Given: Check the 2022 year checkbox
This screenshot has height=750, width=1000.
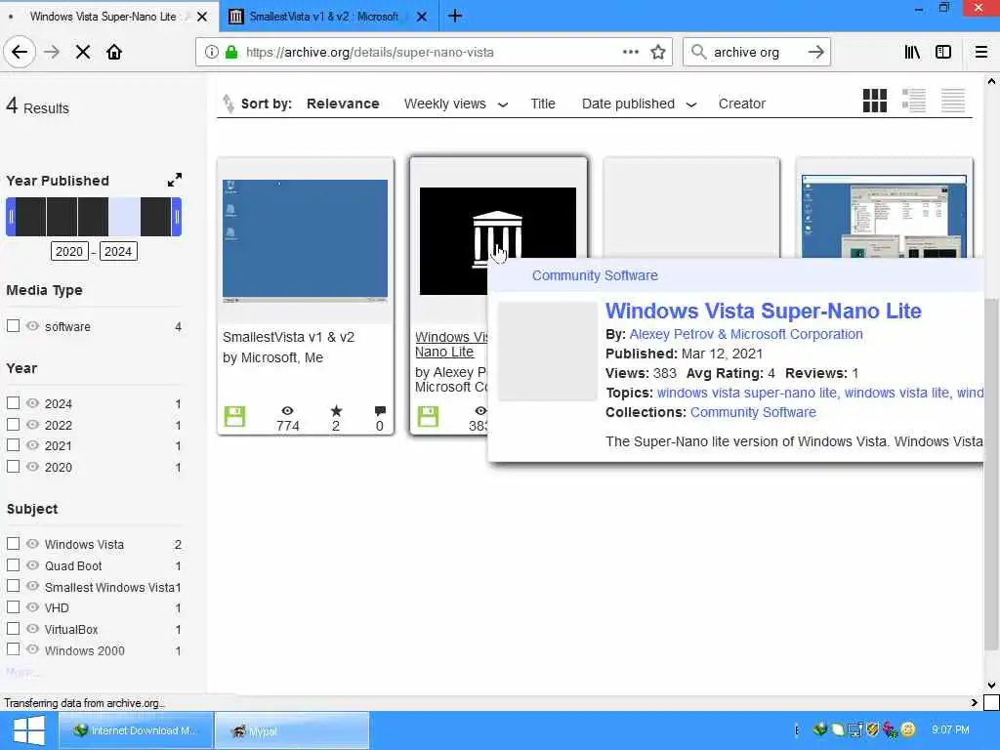Looking at the screenshot, I should coord(13,424).
